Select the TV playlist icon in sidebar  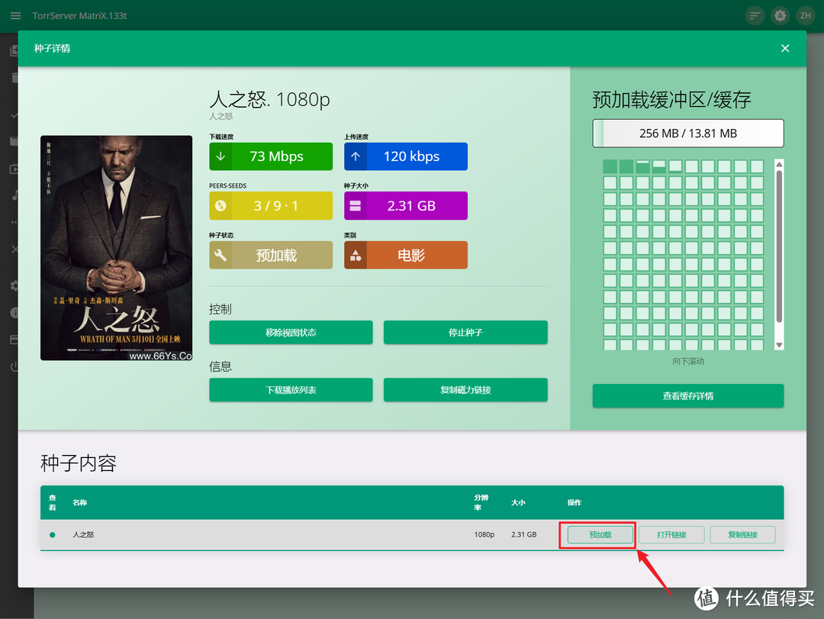tap(17, 169)
